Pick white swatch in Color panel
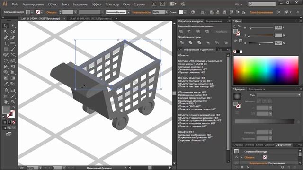 [241, 51]
